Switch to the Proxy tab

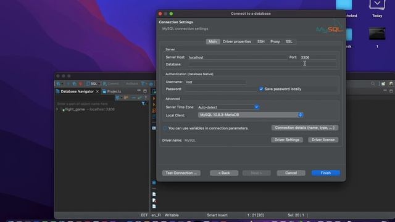[x=275, y=41]
